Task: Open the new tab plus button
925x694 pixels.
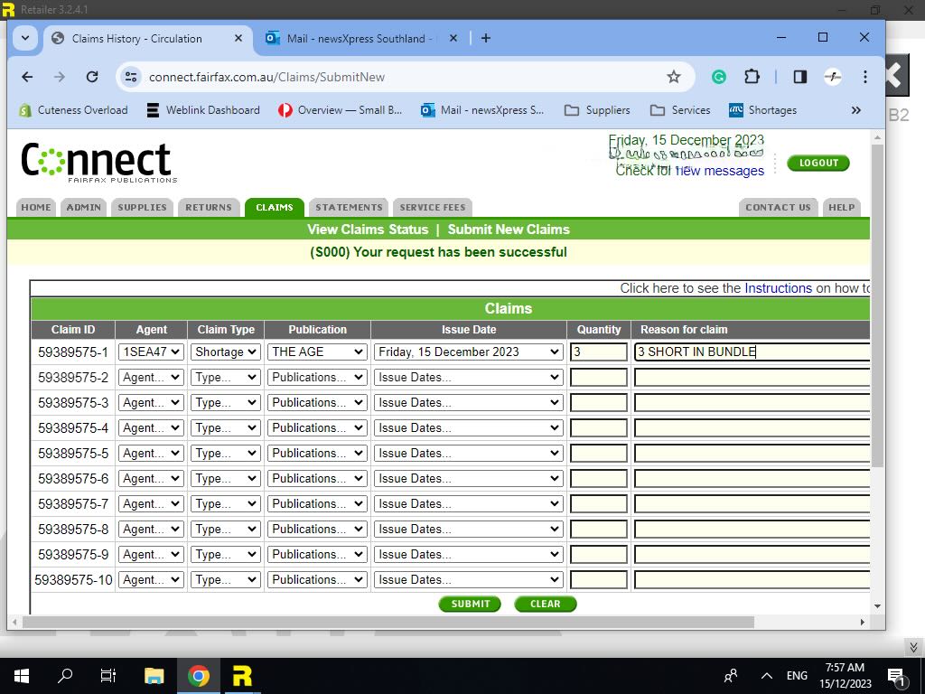Action: [x=486, y=38]
